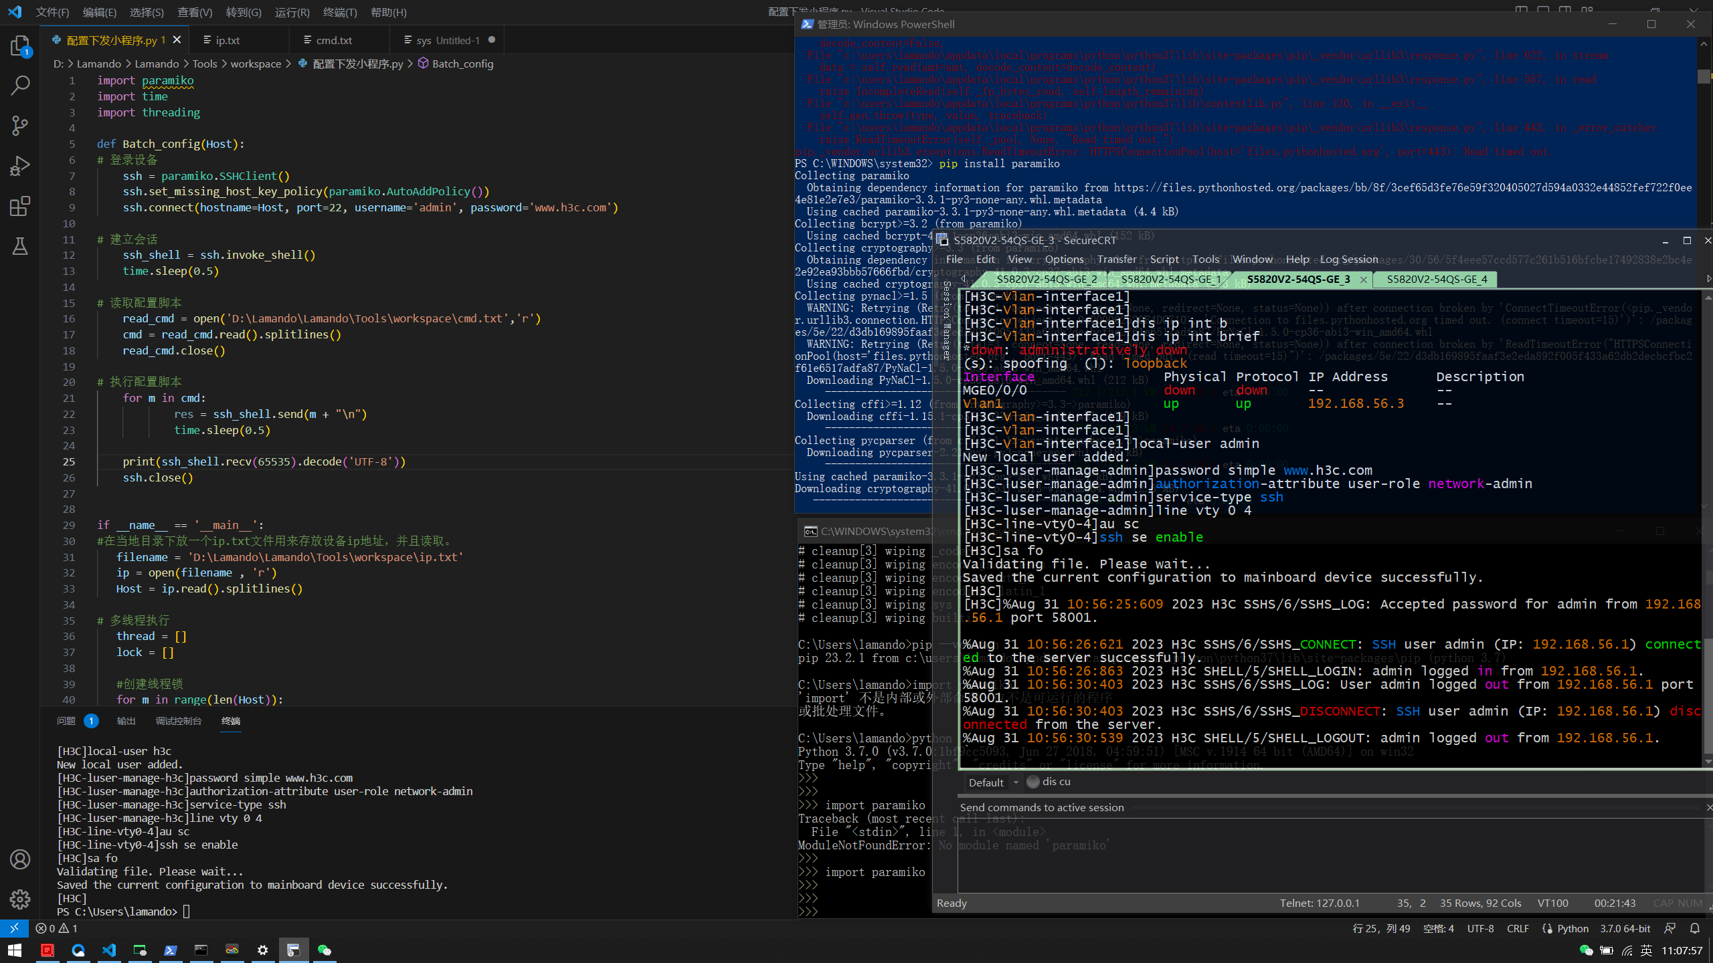Open the Search view icon
The height and width of the screenshot is (963, 1713).
click(20, 85)
